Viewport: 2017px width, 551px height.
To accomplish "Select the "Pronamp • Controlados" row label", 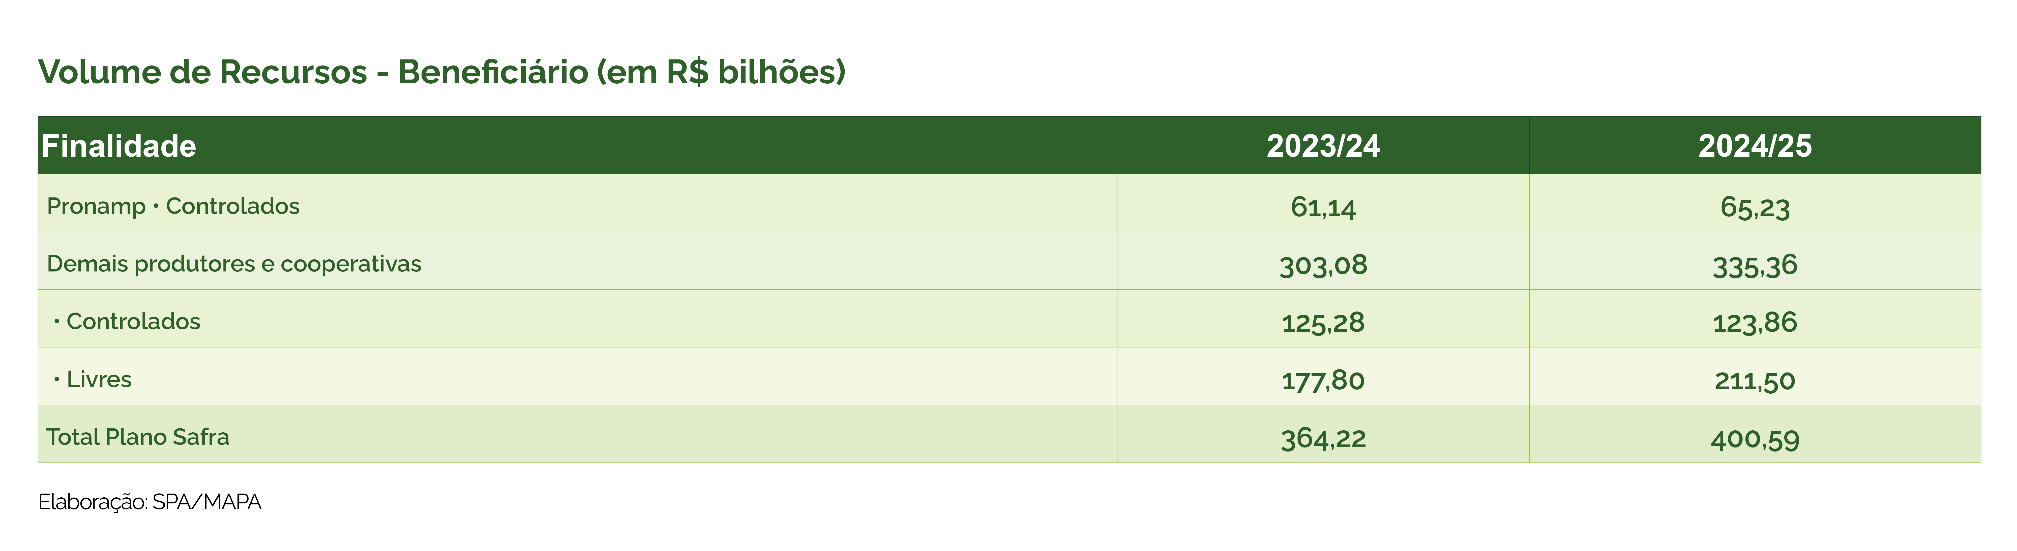I will (x=173, y=206).
